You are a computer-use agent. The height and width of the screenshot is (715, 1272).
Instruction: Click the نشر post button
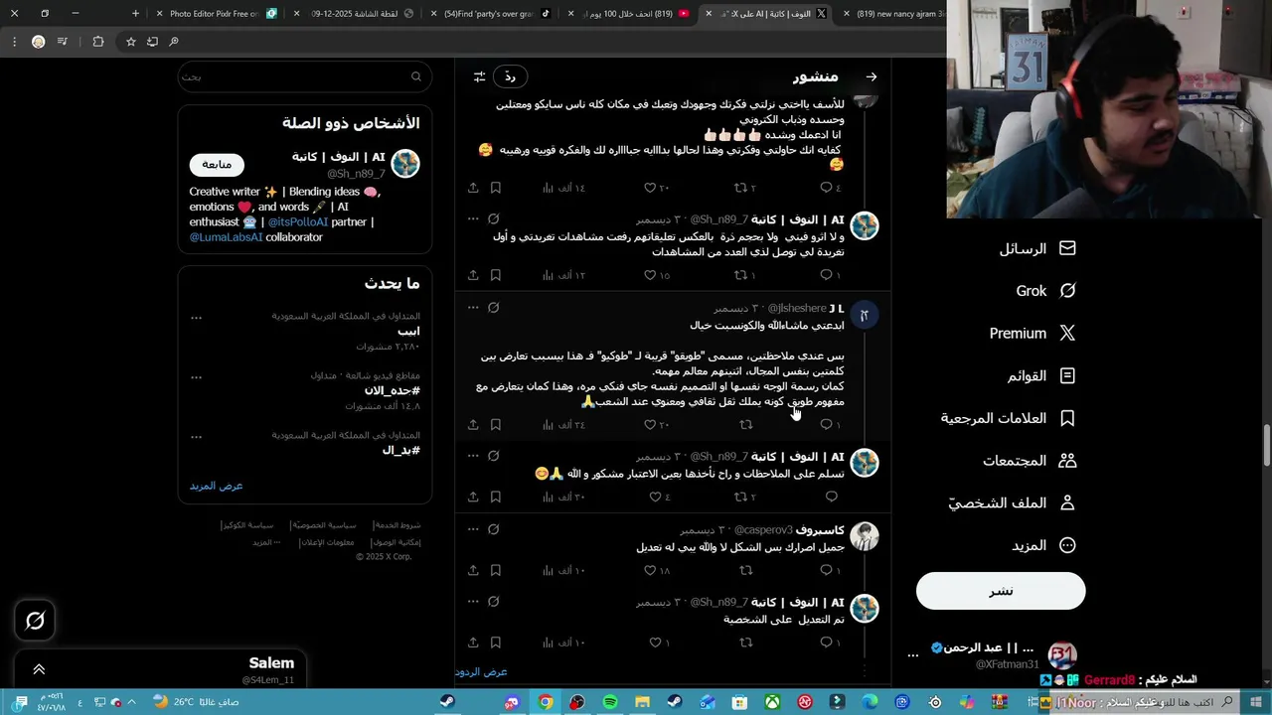point(1001,591)
